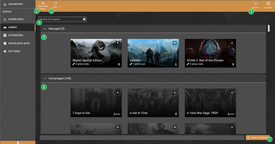Open 7 Days to Die thumbnail
Screen dimensions: 275x144
(96, 103)
